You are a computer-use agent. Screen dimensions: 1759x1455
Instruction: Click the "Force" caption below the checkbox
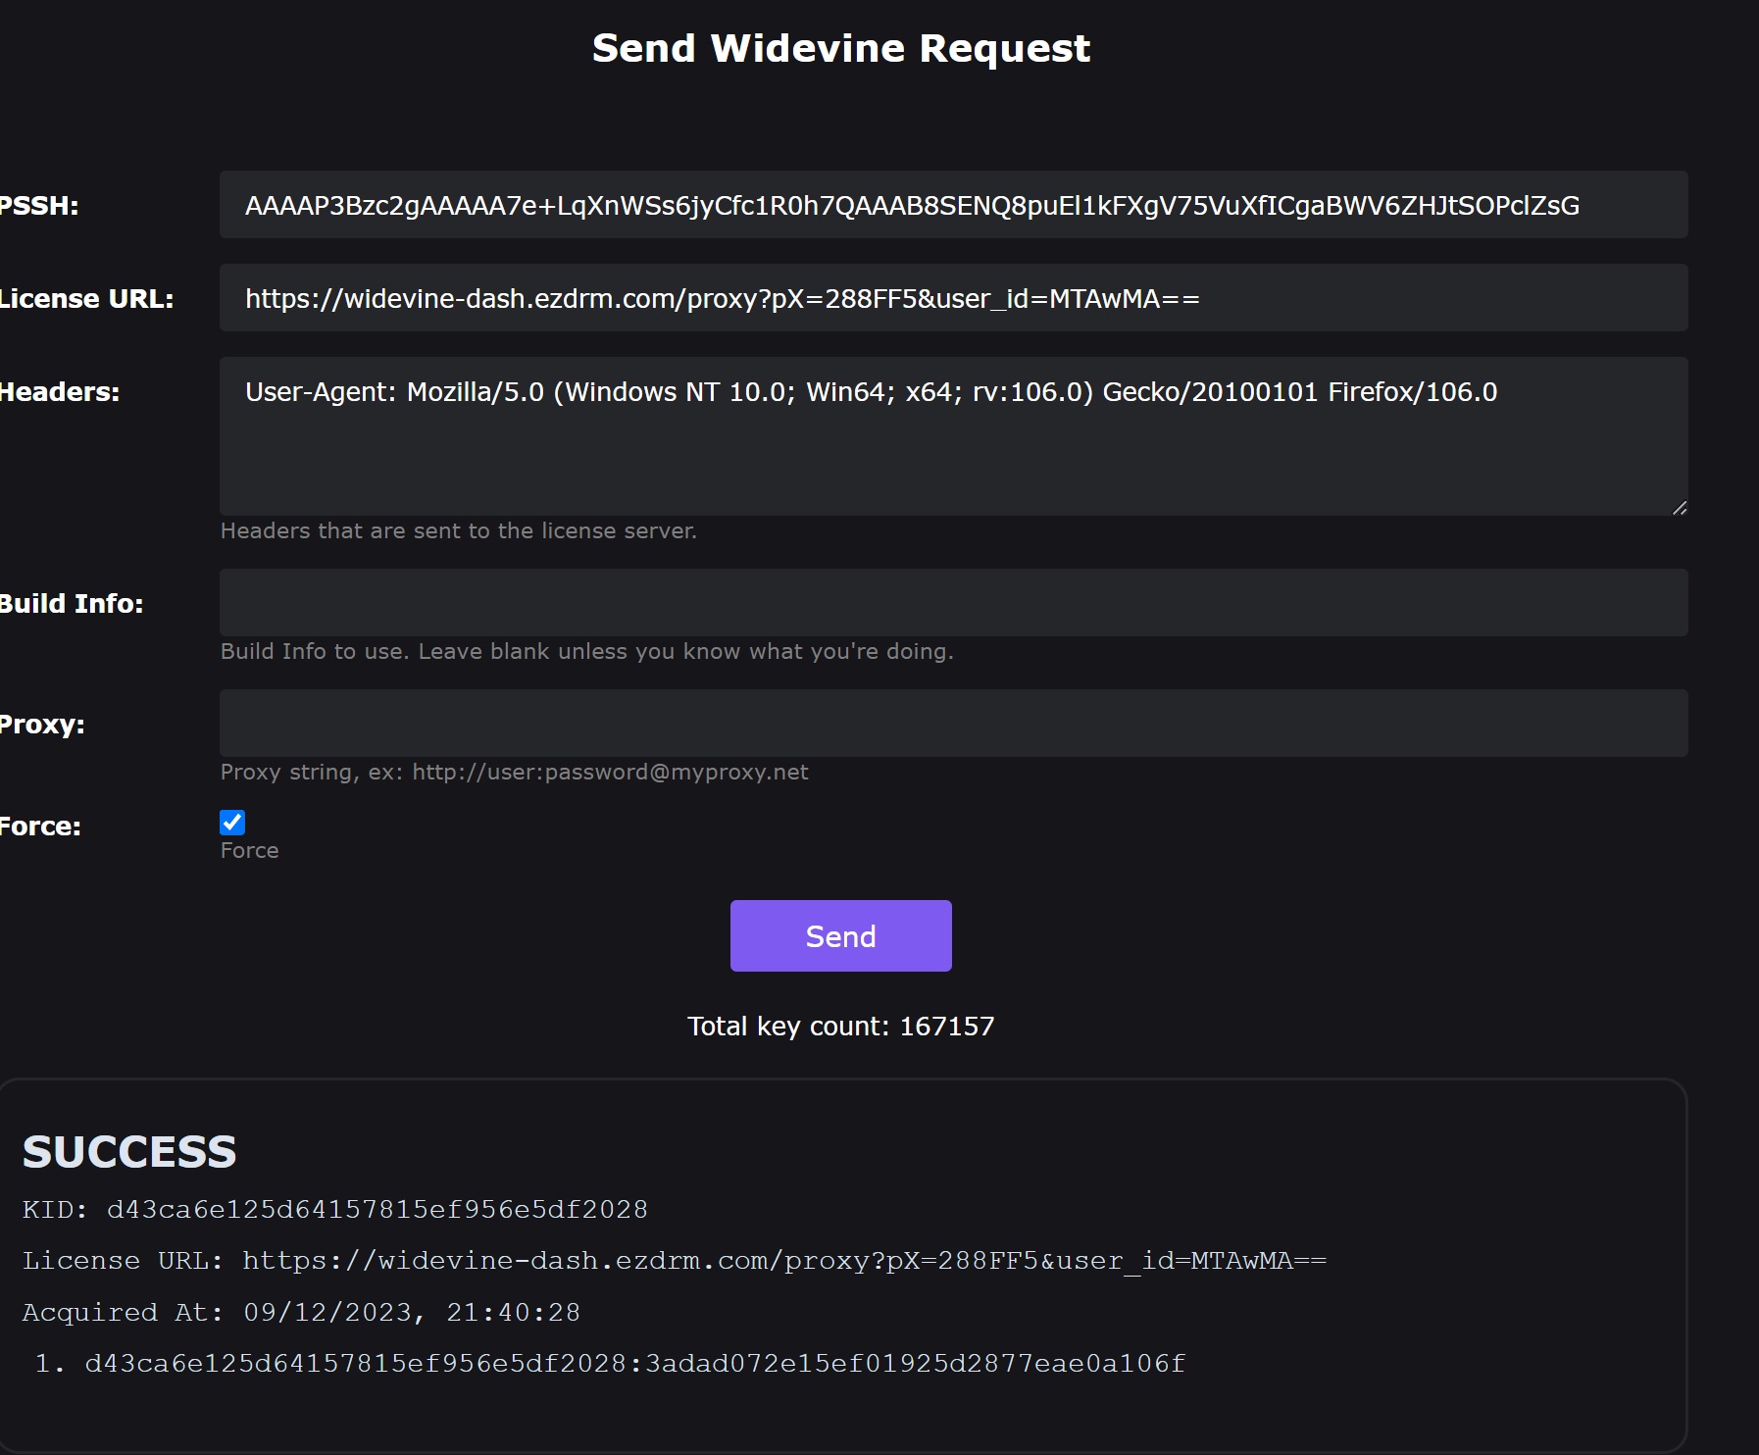coord(249,851)
